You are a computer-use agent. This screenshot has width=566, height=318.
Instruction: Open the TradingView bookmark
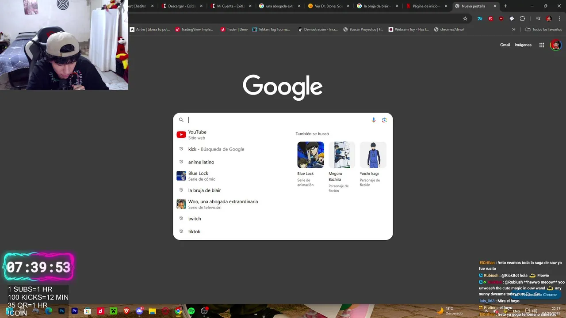coord(194,29)
